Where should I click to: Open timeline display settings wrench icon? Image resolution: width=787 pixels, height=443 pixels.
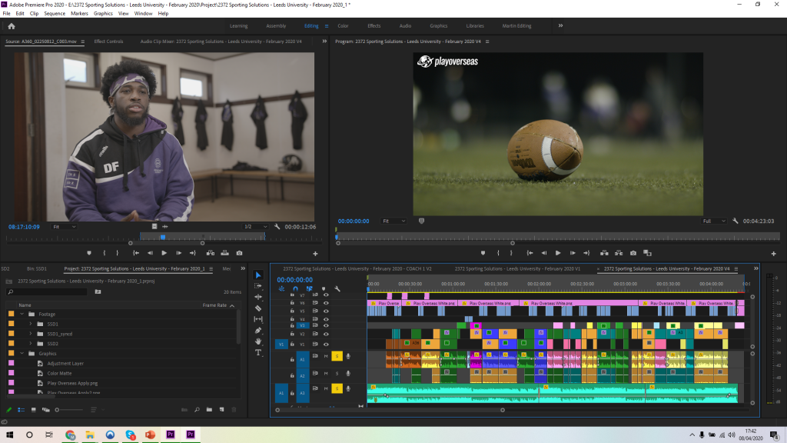click(337, 288)
